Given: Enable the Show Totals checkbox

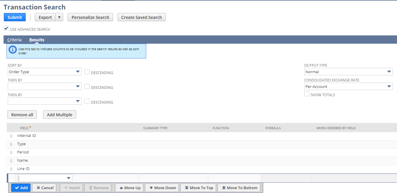Looking at the screenshot, I should (307, 94).
